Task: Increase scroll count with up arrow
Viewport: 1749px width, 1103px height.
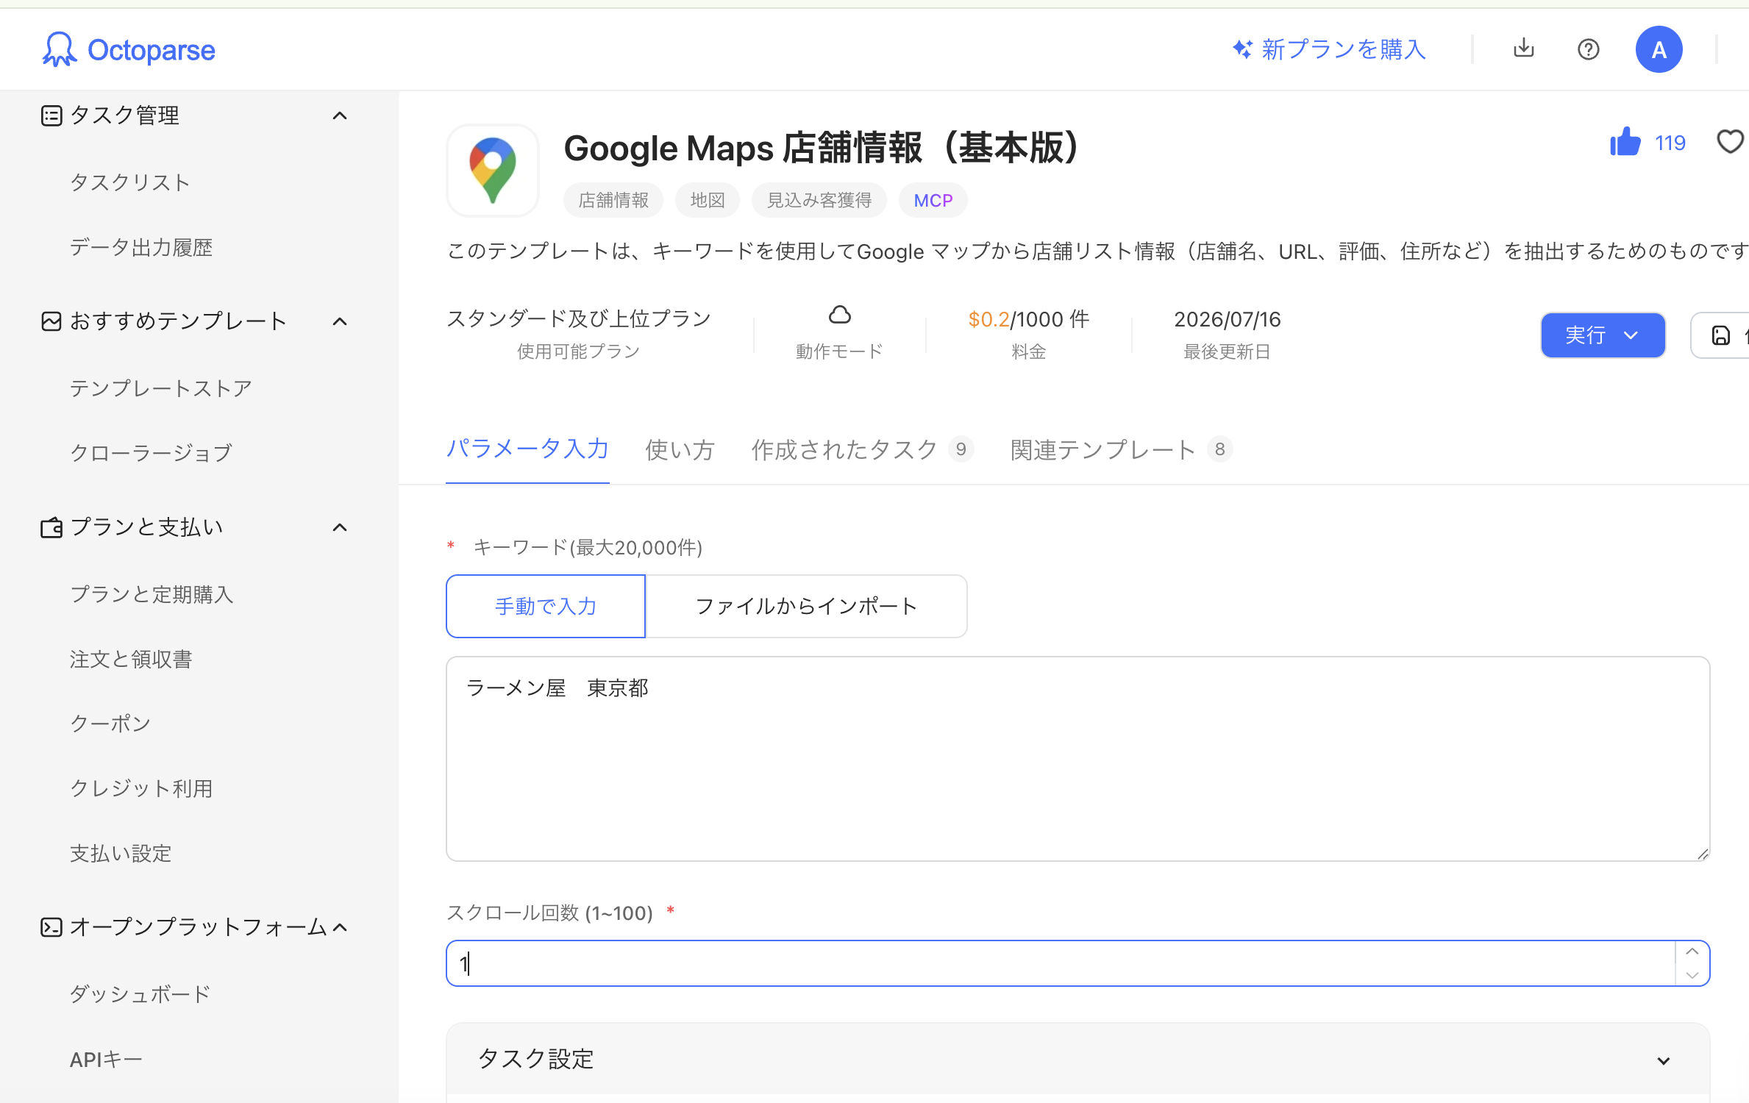Action: point(1692,952)
